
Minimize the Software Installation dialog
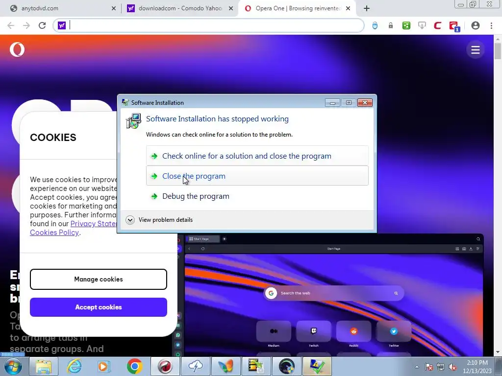[333, 103]
